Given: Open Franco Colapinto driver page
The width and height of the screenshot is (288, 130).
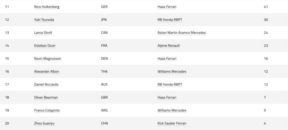Looking at the screenshot, I should pos(47,110).
